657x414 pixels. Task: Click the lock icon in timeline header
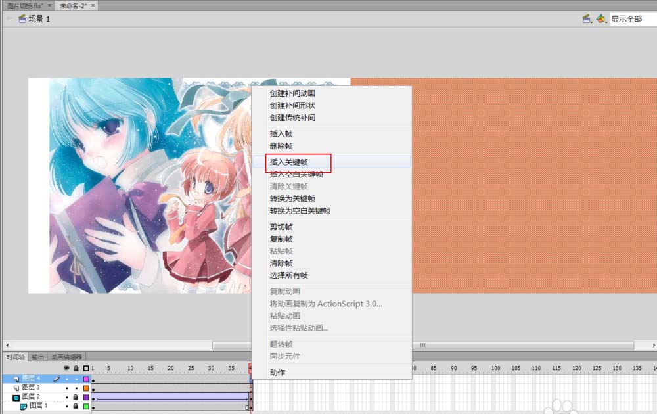point(76,368)
